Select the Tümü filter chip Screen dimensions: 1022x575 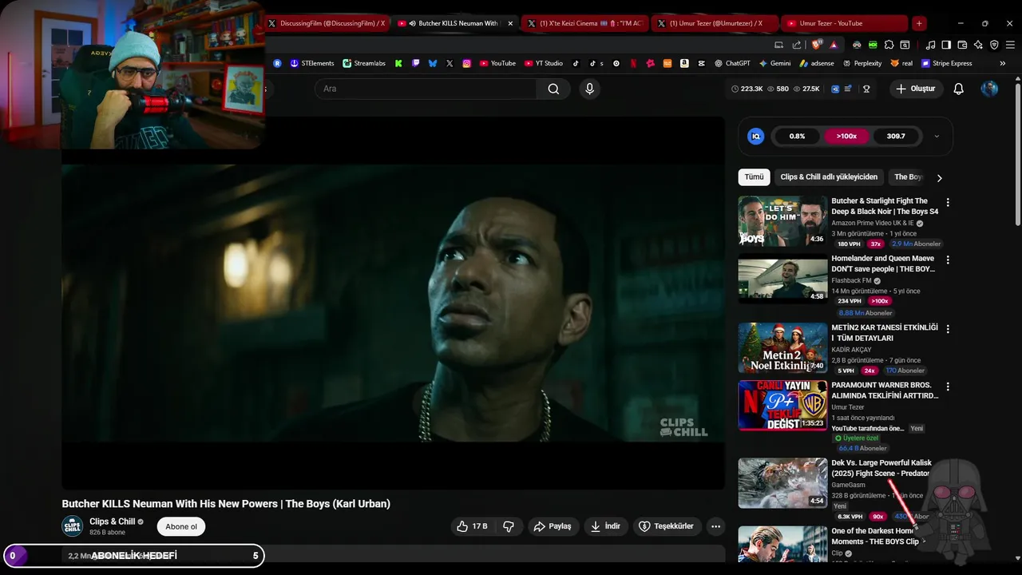point(754,177)
